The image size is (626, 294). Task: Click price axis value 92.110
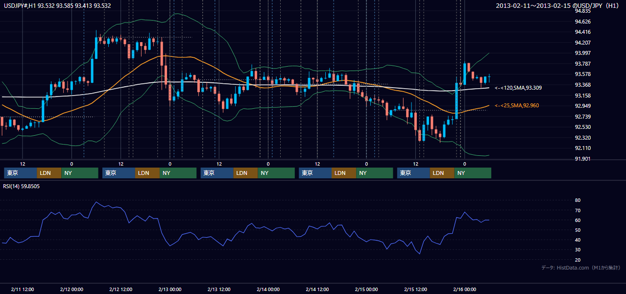pyautogui.click(x=582, y=148)
